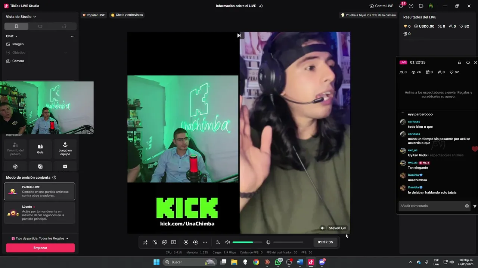Mute the speaker output icon
This screenshot has width=478, height=268.
[x=227, y=242]
